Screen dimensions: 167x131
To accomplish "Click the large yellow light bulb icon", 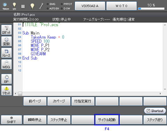I will click(x=32, y=6).
